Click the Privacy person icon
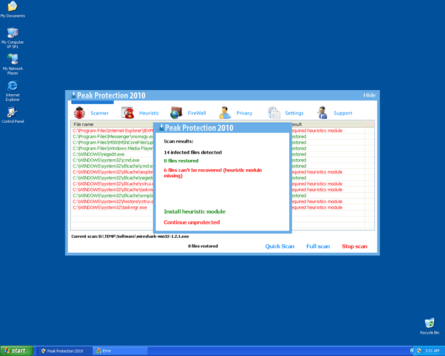 pyautogui.click(x=225, y=113)
